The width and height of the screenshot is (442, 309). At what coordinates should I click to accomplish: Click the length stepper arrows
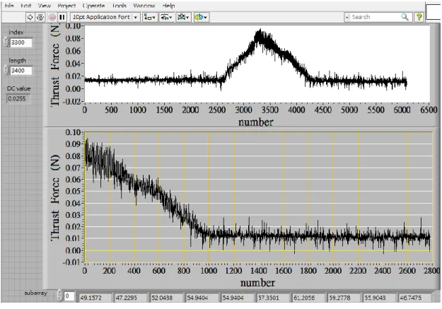pyautogui.click(x=6, y=69)
